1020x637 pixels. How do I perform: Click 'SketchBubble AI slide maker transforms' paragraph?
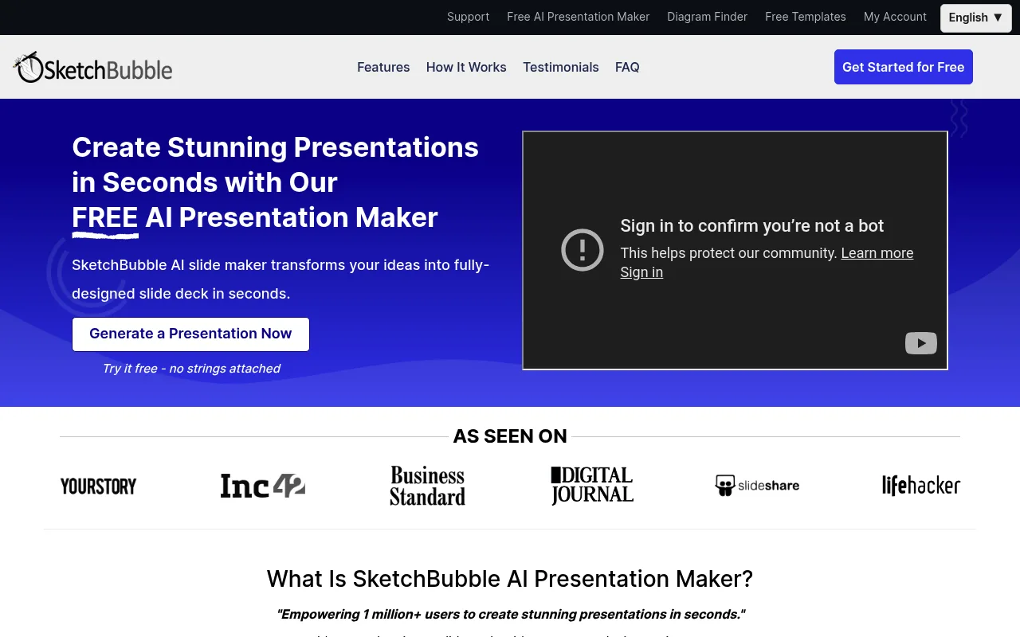click(280, 279)
